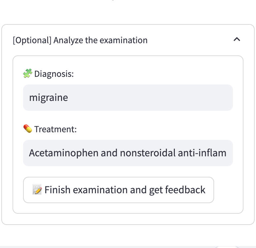The width and height of the screenshot is (256, 248).
Task: Collapse the Analyze the examination chevron
Action: coord(237,40)
